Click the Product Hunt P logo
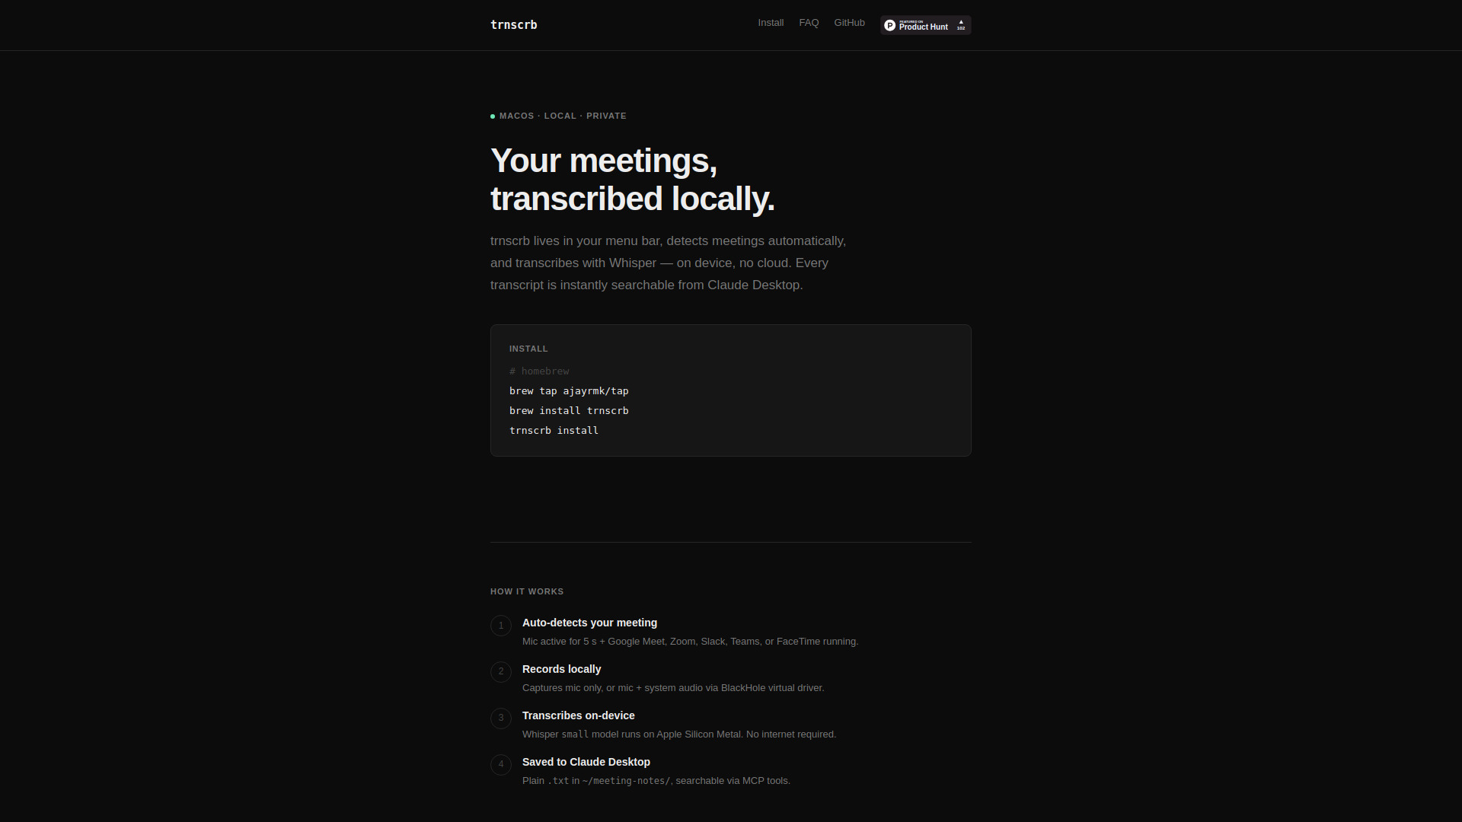This screenshot has height=822, width=1462. click(x=889, y=26)
